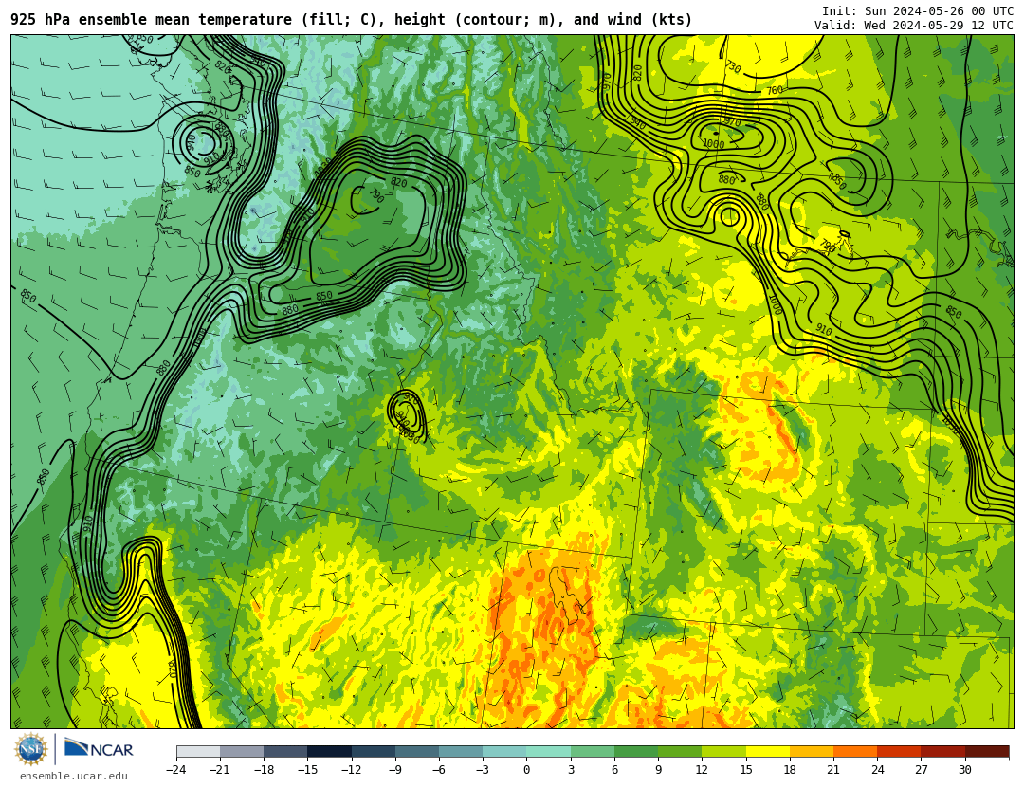Pick the gray -21 to -18 colorbar swatch
1024x788 pixels.
(242, 751)
